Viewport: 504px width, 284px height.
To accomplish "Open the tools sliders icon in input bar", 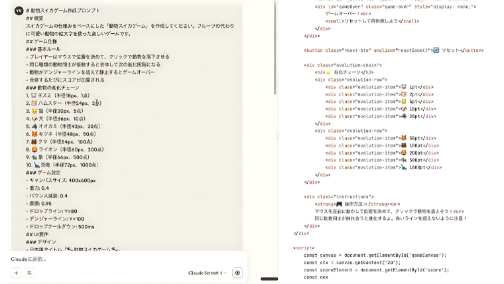I will coord(29,273).
